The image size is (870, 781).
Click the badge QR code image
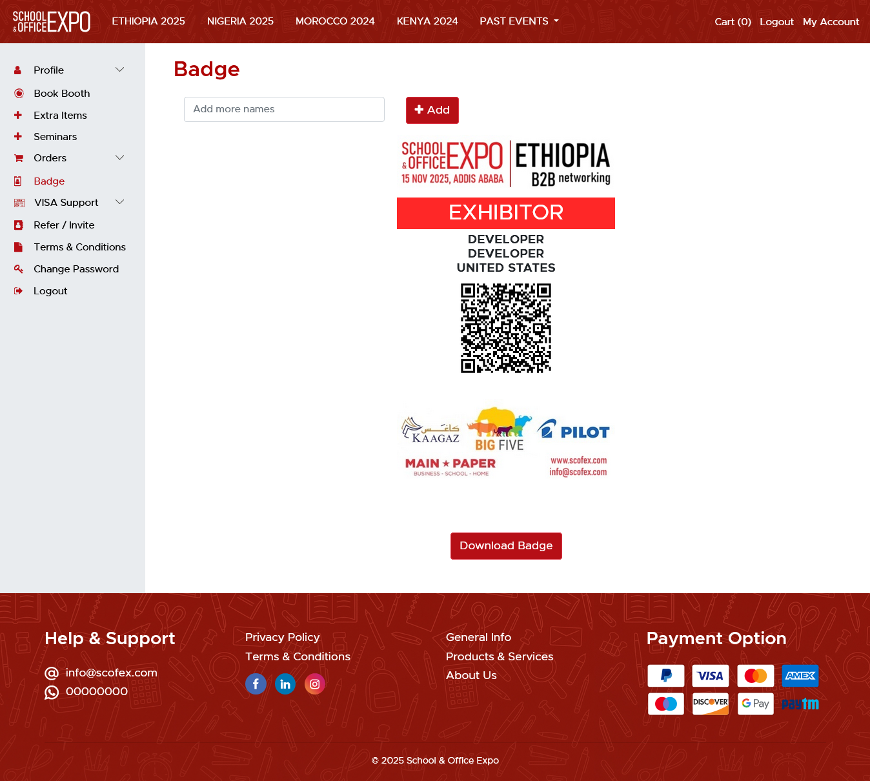[506, 328]
